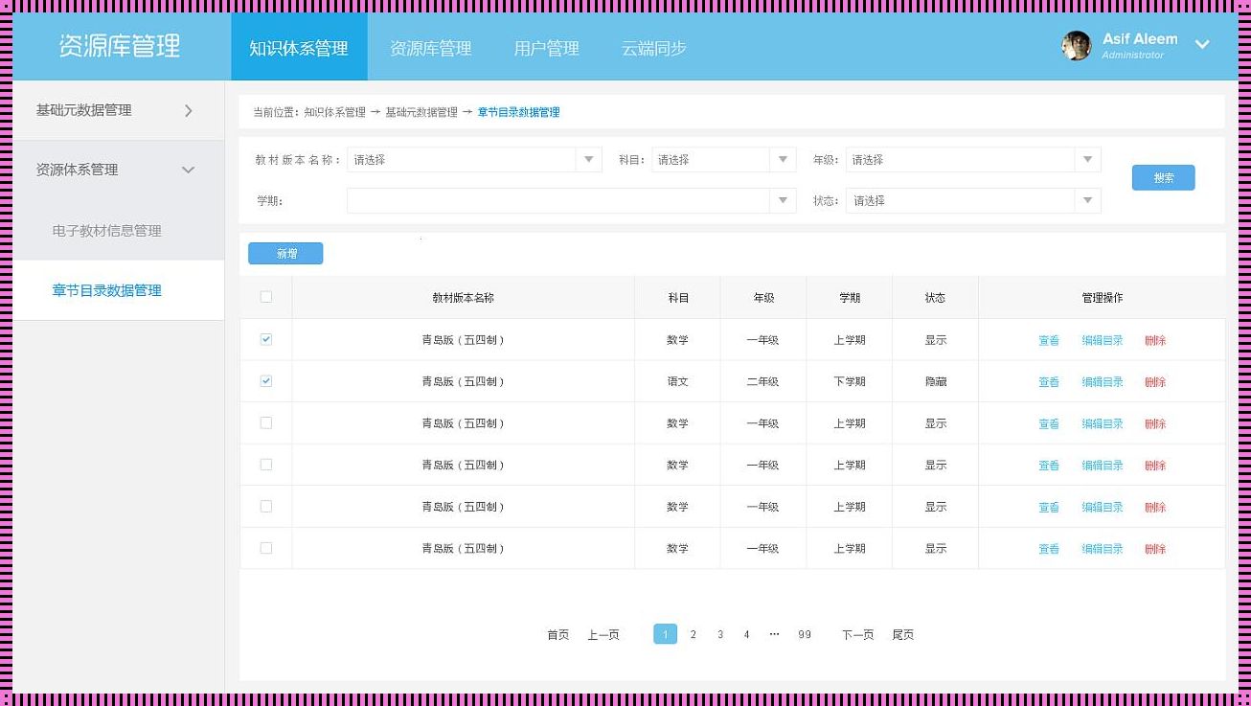This screenshot has height=706, width=1251.
Task: Click the Asif Aleem user avatar
Action: point(1077,45)
